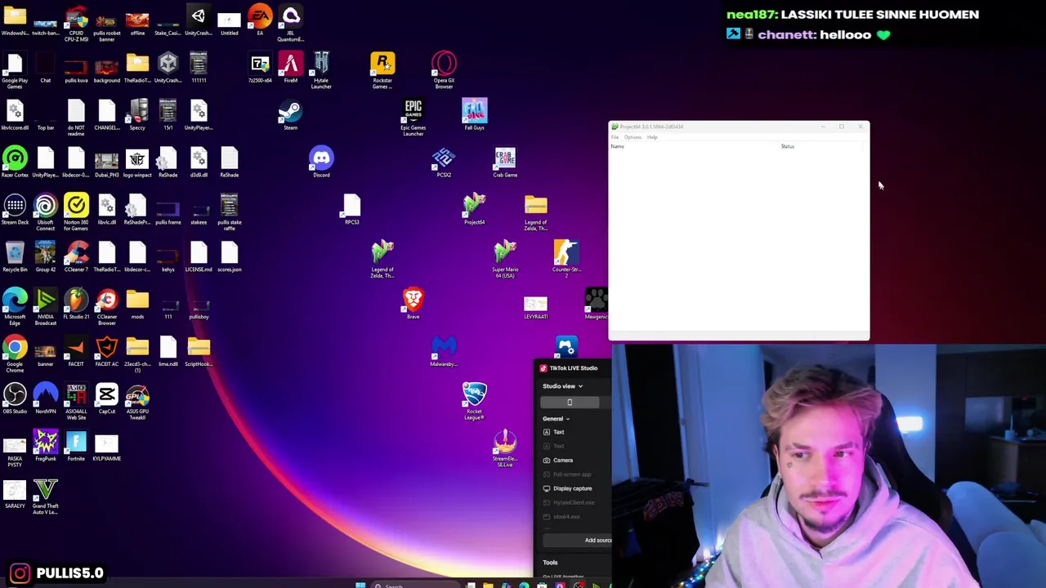Open JBL Quantum Engine shortcut
This screenshot has width=1046, height=588.
click(x=291, y=23)
